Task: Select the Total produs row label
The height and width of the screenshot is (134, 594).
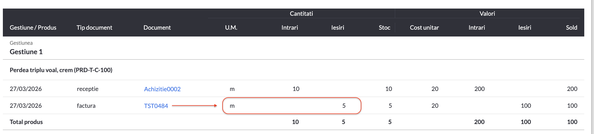Action: pos(26,122)
